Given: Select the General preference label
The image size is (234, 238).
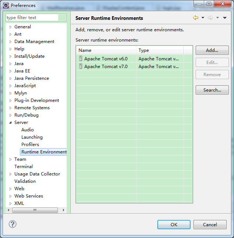Looking at the screenshot, I should pyautogui.click(x=22, y=27).
